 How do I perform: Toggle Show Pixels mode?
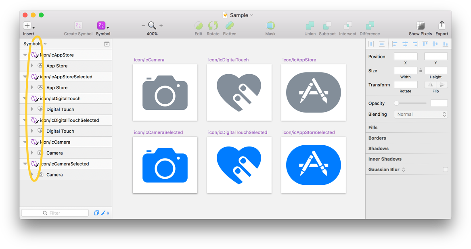point(420,25)
